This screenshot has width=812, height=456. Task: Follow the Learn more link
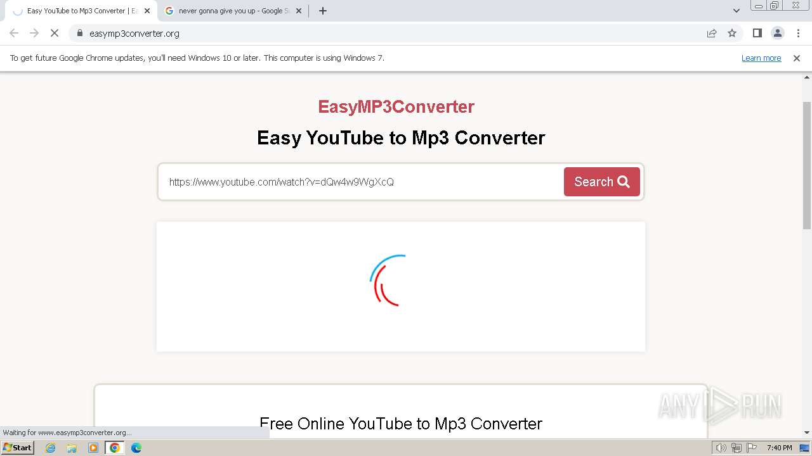point(761,58)
